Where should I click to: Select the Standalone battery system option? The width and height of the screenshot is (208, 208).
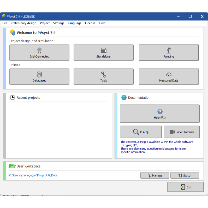pyautogui.click(x=103, y=53)
